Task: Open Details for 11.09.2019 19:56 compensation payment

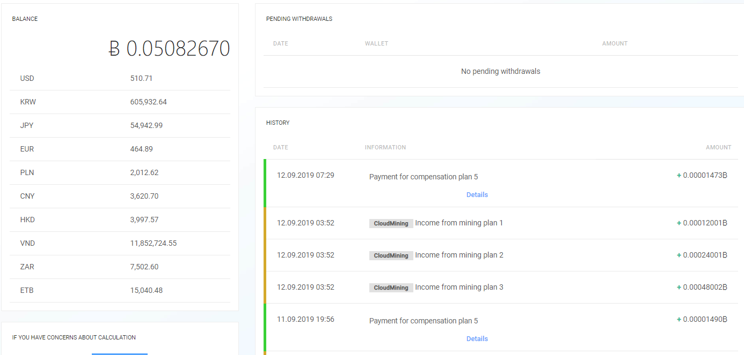Action: [477, 339]
